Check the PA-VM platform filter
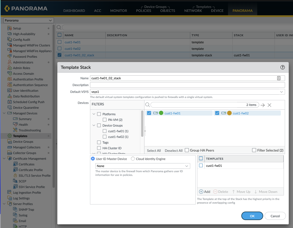Screen dimensions: 293x228 click(104, 120)
